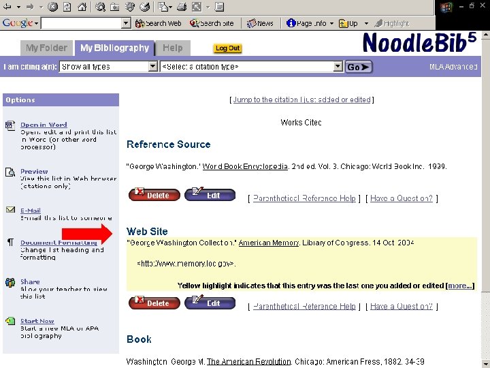Click the Open in Word link
490x368 pixels.
point(44,125)
